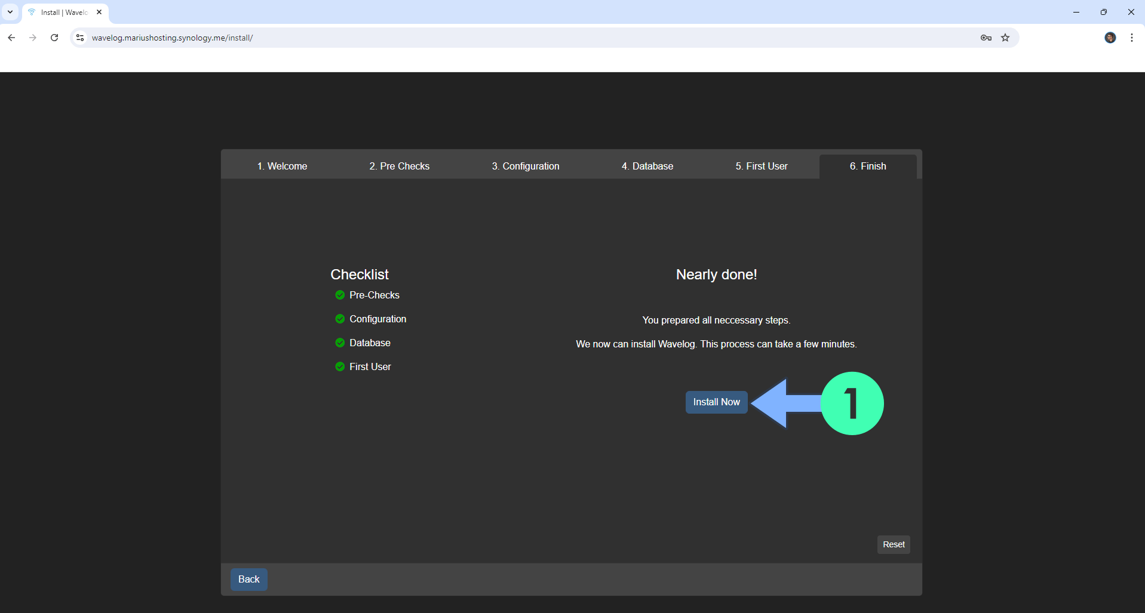Click the Reset button
The width and height of the screenshot is (1145, 613).
pyautogui.click(x=894, y=544)
